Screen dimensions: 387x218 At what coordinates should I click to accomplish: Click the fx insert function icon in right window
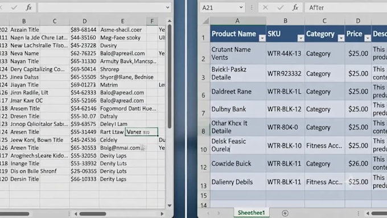coord(295,7)
